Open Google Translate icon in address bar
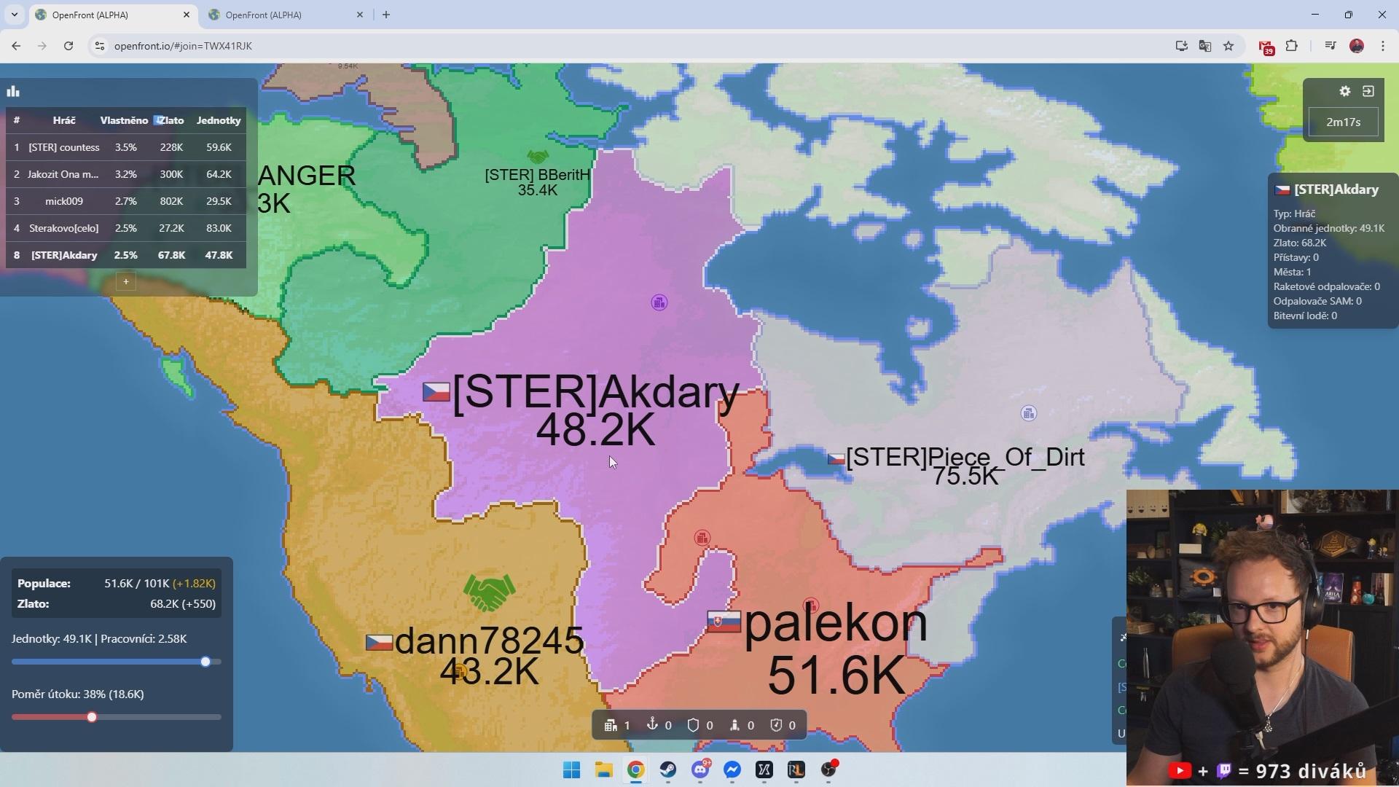The width and height of the screenshot is (1399, 787). pyautogui.click(x=1205, y=46)
